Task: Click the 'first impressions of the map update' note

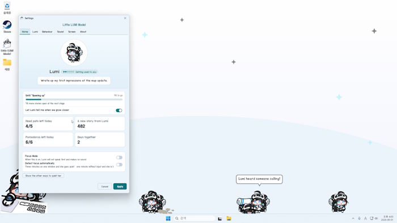Action: point(74,80)
